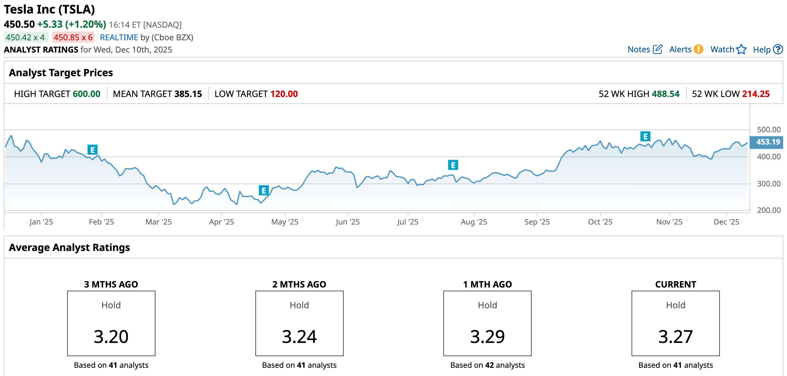Click the Notes pencil edit icon

(657, 49)
